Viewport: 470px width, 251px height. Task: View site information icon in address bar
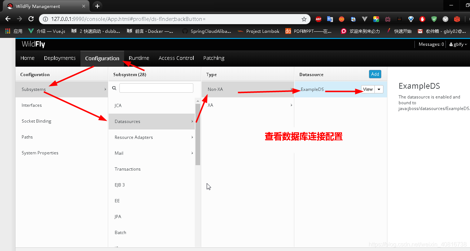tap(45, 19)
